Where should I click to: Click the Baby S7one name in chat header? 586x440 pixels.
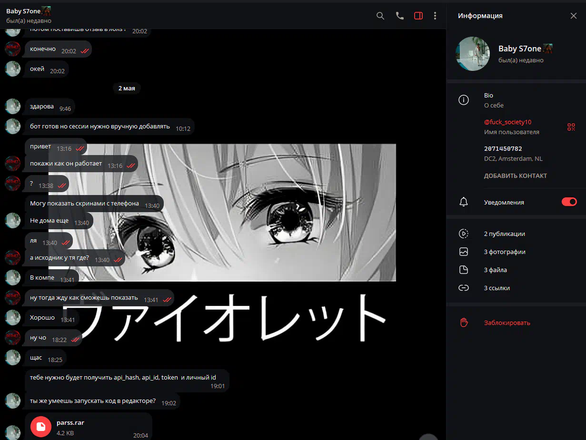[x=23, y=11]
